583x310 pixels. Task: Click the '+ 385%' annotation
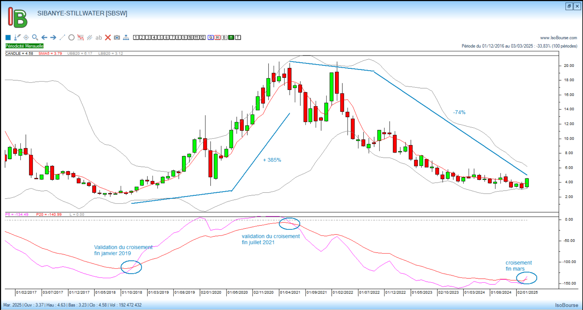(x=272, y=160)
